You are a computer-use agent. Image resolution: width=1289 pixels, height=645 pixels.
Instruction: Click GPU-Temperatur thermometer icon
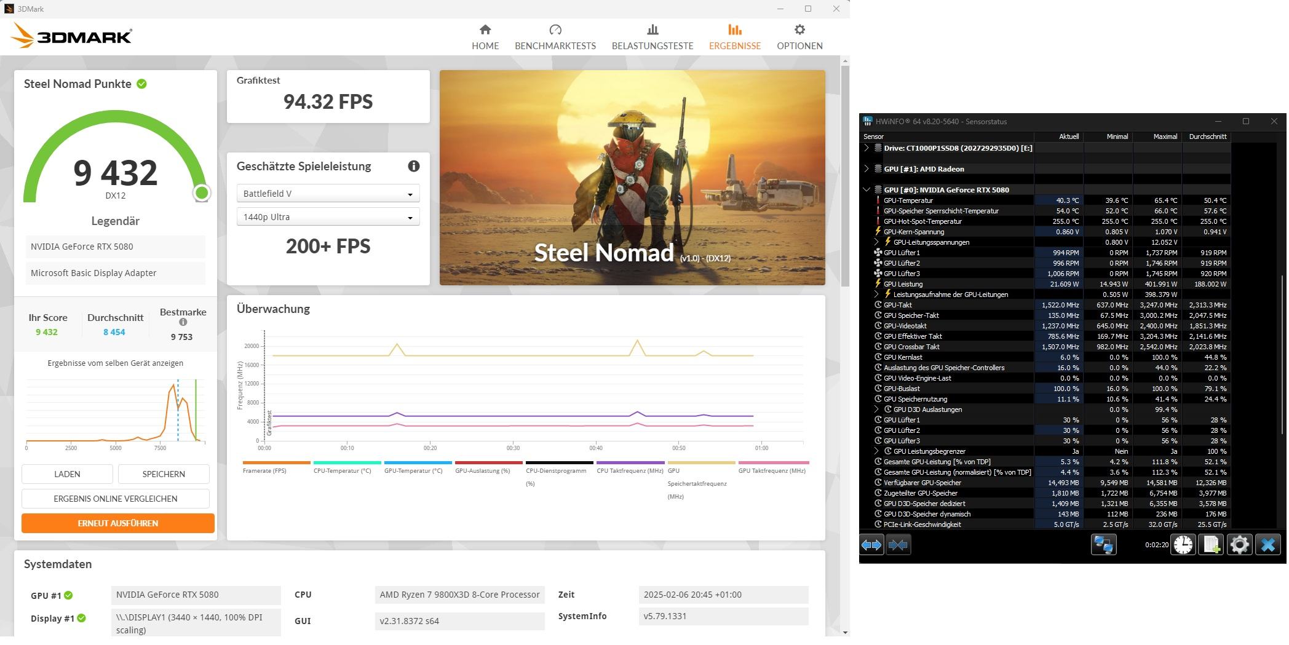(x=878, y=200)
